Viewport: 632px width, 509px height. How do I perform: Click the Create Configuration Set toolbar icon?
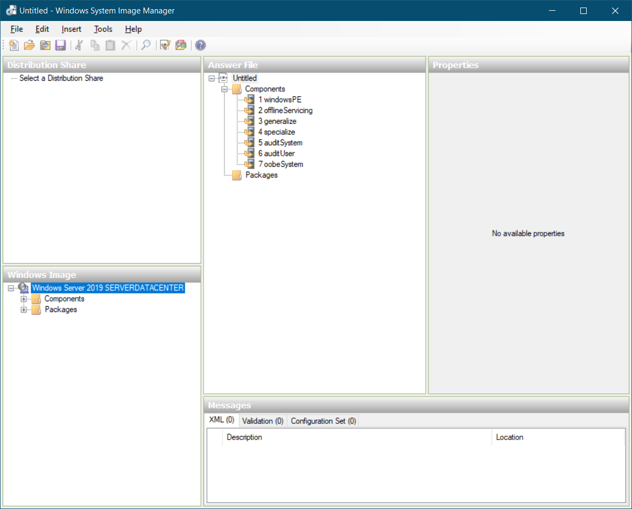(181, 45)
